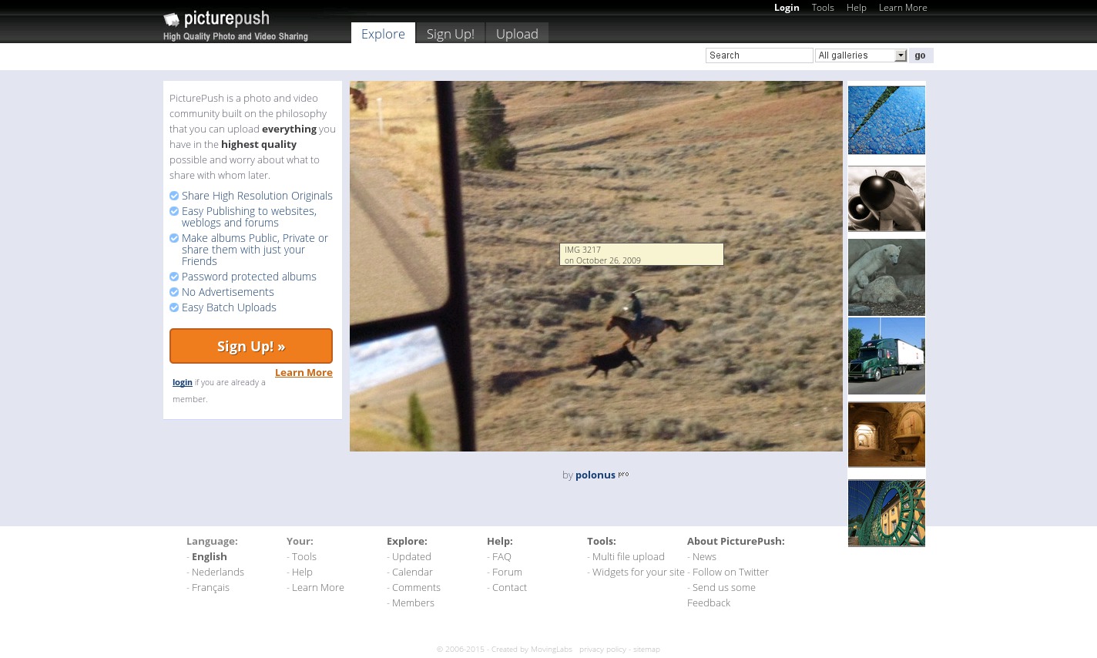Open the black sphere sculpture thumbnail
This screenshot has height=658, width=1097.
[x=886, y=198]
